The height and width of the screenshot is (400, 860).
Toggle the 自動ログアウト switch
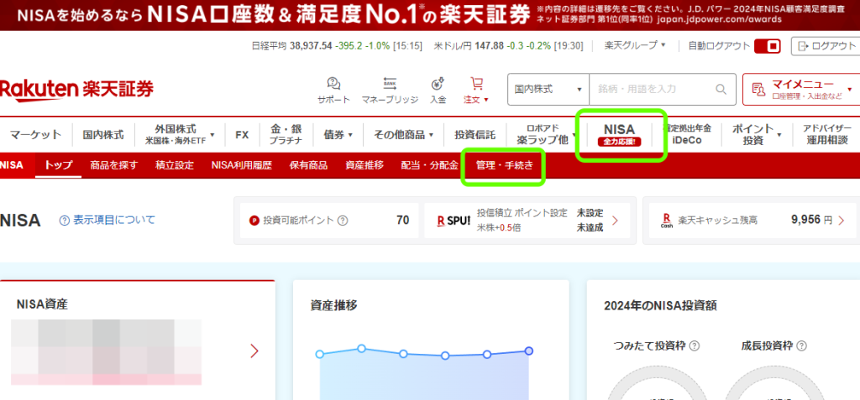[768, 46]
